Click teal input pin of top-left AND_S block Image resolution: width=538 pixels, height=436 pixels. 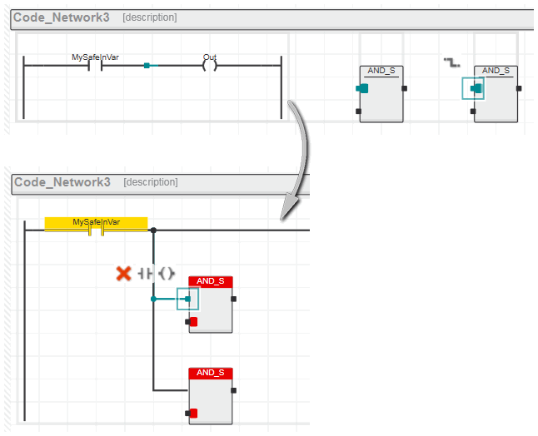click(x=362, y=88)
